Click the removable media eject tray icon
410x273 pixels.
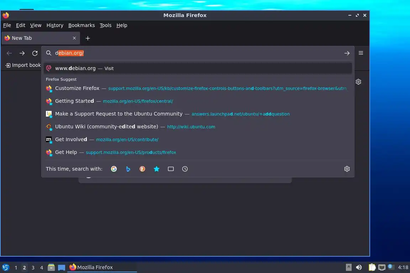click(x=349, y=267)
